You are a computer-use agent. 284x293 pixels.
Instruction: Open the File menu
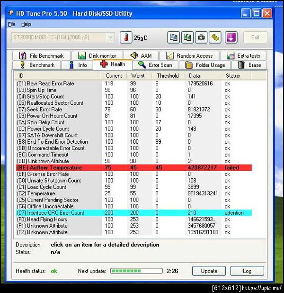(11, 24)
